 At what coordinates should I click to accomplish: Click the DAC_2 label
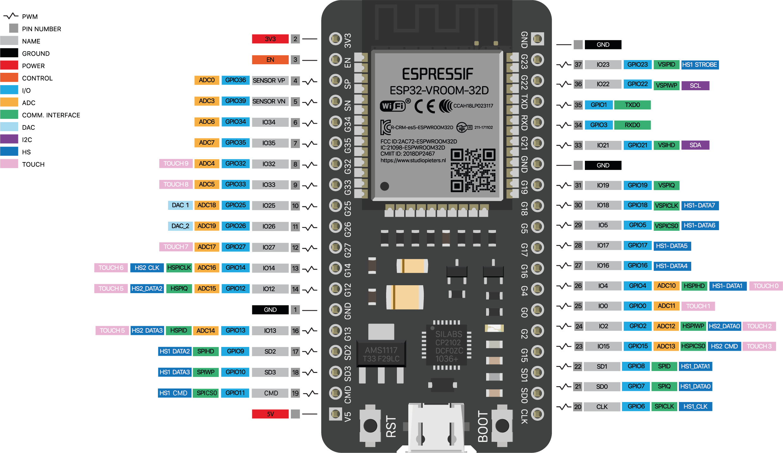[x=180, y=226]
